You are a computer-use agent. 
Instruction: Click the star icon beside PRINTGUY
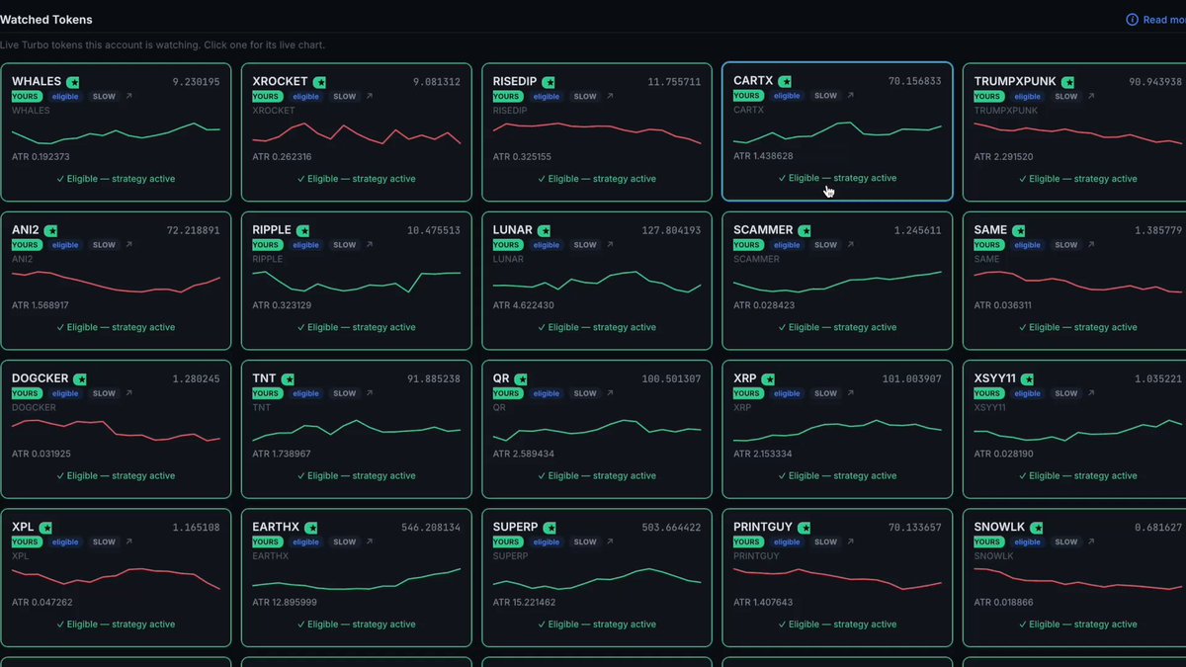[x=805, y=528]
